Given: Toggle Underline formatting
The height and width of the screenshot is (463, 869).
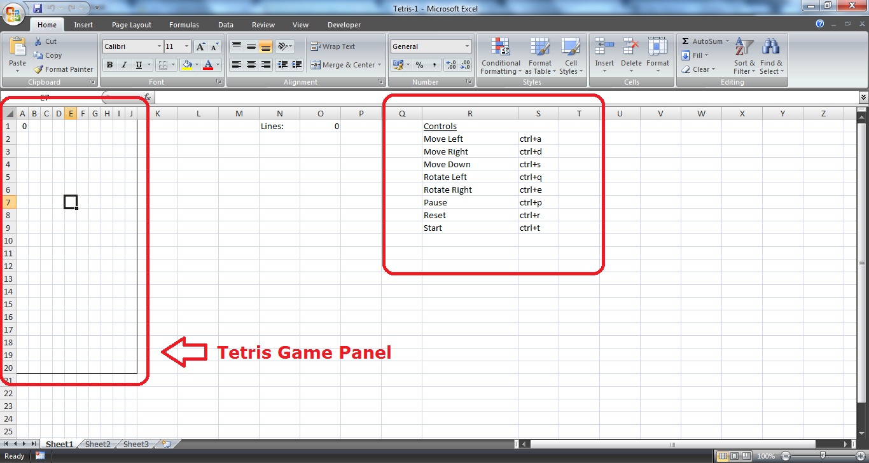Looking at the screenshot, I should pos(138,65).
